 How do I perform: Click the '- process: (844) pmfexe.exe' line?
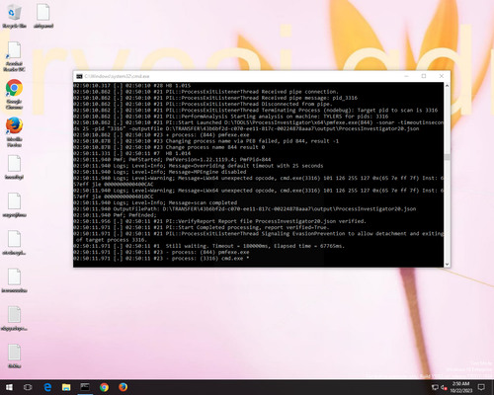pyautogui.click(x=161, y=253)
